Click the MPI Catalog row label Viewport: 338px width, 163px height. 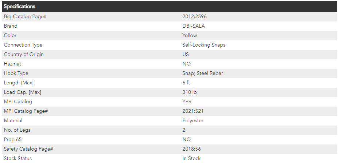click(x=18, y=102)
